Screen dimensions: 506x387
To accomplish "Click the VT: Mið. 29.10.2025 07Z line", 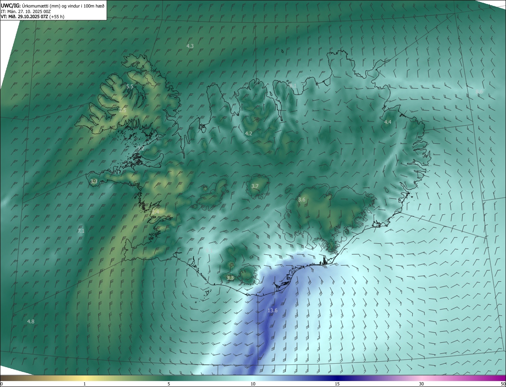I will 32,17.
